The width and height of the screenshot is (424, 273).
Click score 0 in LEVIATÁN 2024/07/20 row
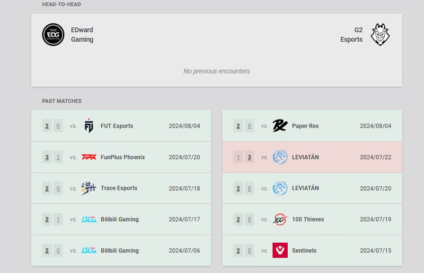click(x=249, y=188)
